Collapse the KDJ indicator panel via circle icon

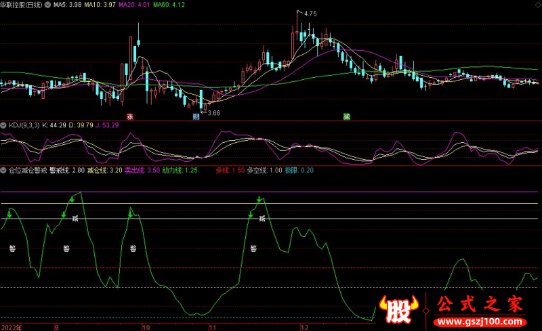(x=3, y=125)
